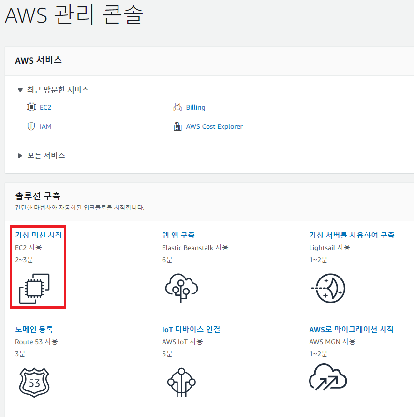Click the '2~3분' duration text
Viewport: 414px width, 417px height.
[24, 260]
